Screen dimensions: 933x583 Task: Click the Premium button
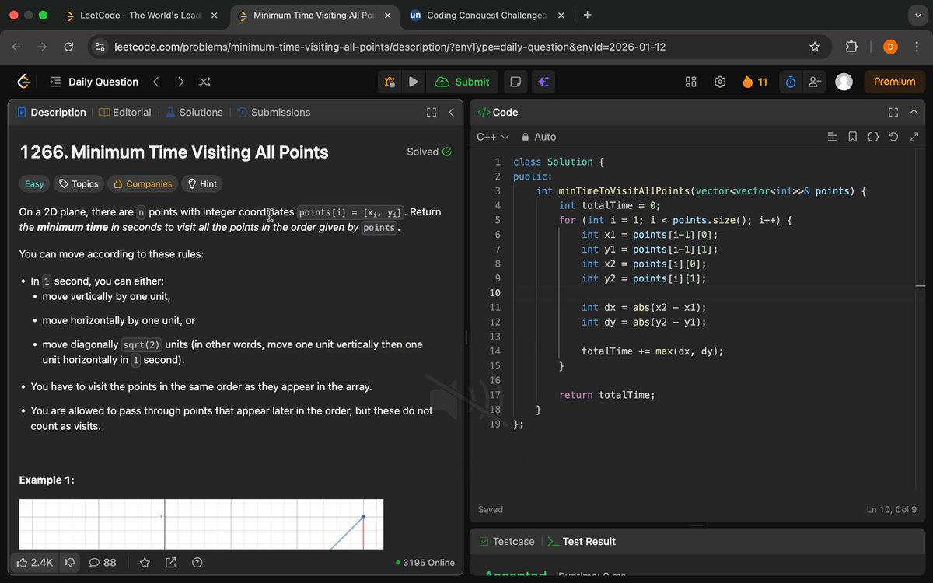[895, 82]
